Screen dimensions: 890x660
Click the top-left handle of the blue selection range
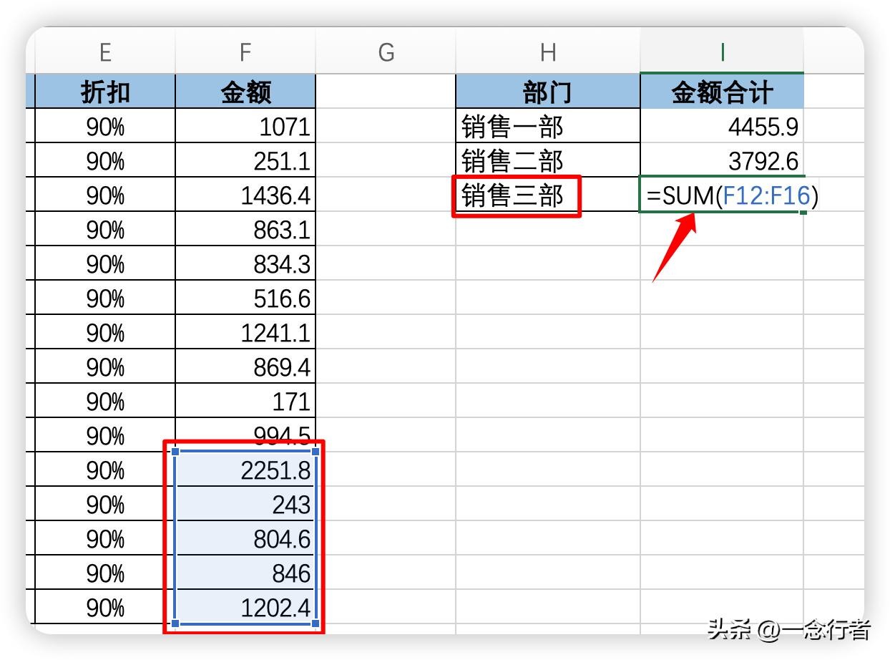coord(175,452)
